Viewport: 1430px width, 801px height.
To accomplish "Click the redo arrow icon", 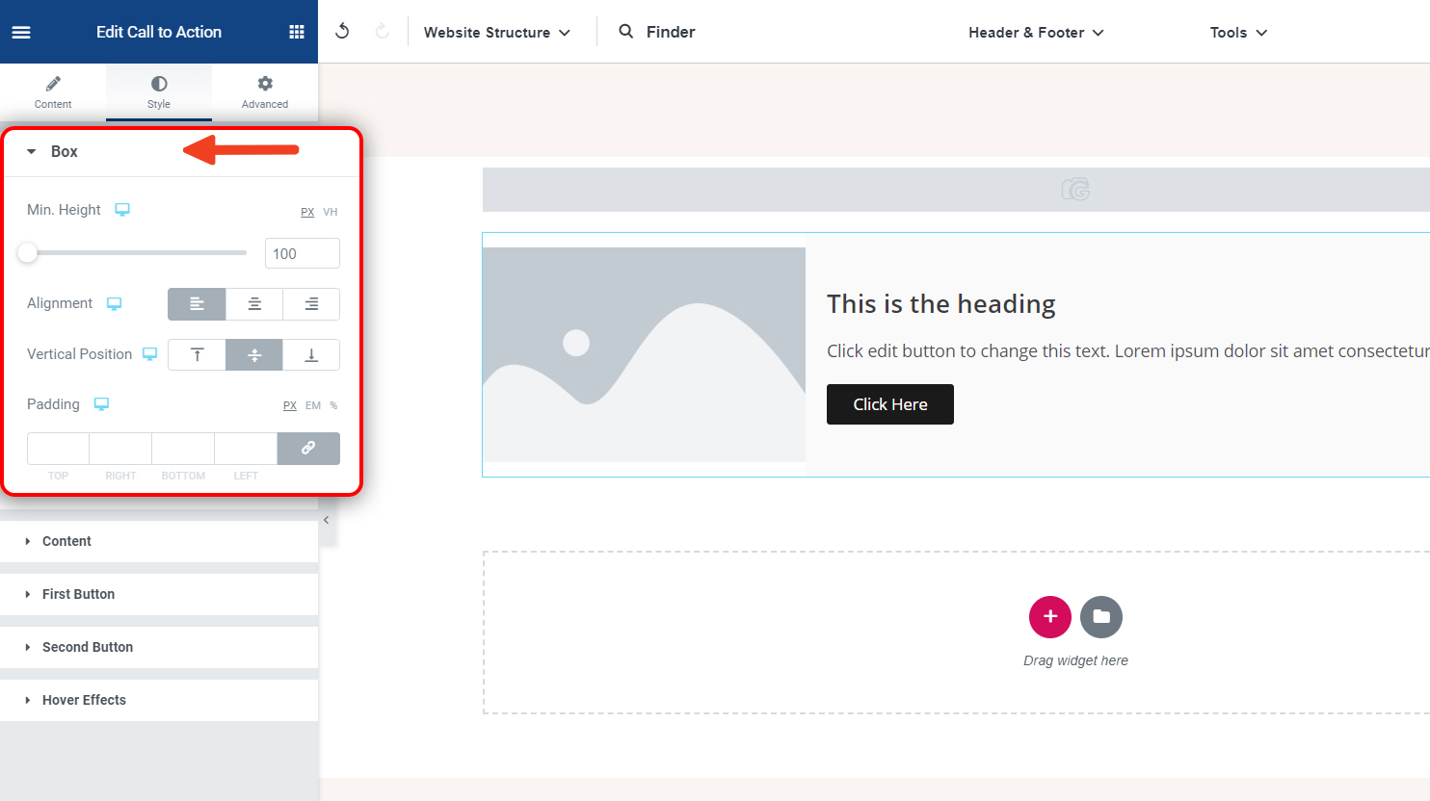I will coord(383,32).
